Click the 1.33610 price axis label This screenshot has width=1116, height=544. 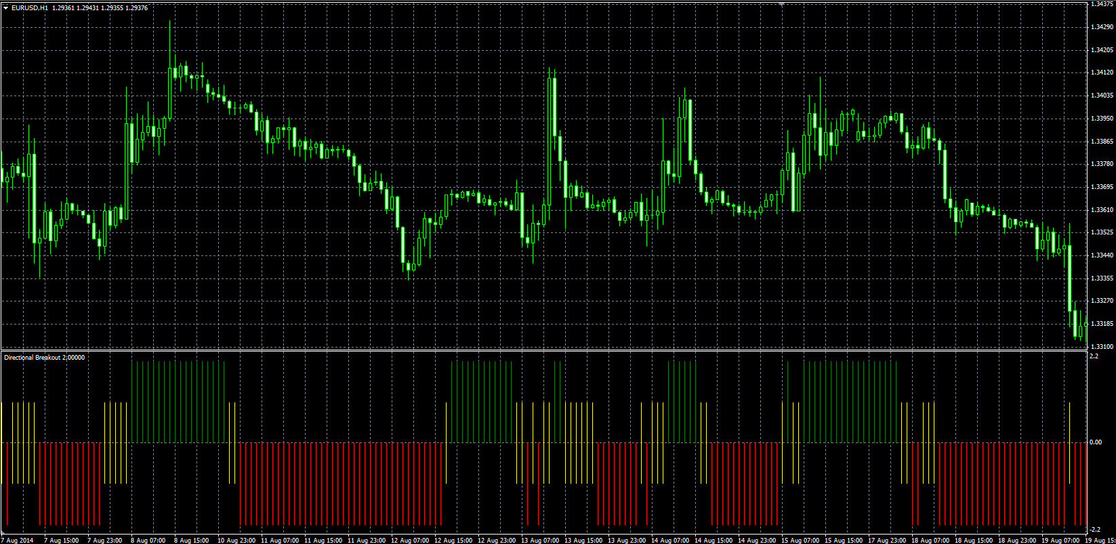(x=1102, y=210)
